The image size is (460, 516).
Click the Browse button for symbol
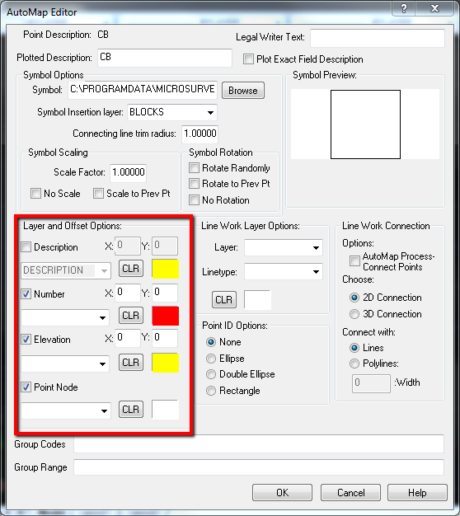coord(243,90)
